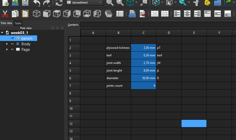This screenshot has width=236, height=140.
Task: Create a new document
Action: 5,3
